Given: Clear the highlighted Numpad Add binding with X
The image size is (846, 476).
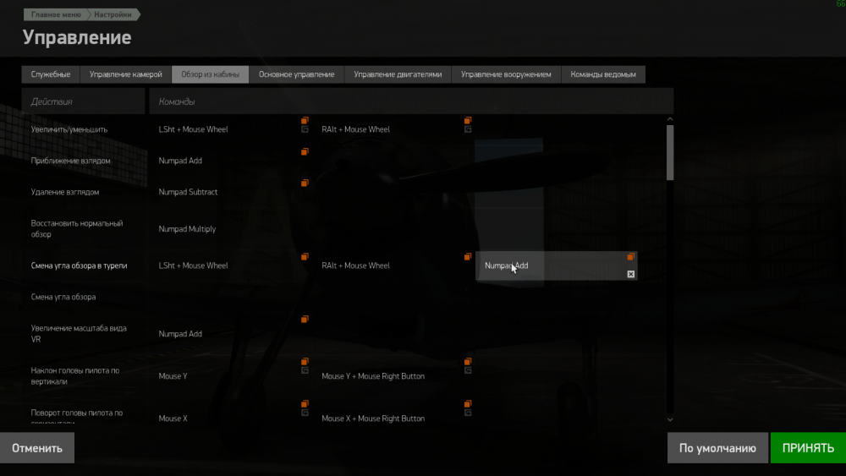Looking at the screenshot, I should tap(631, 274).
